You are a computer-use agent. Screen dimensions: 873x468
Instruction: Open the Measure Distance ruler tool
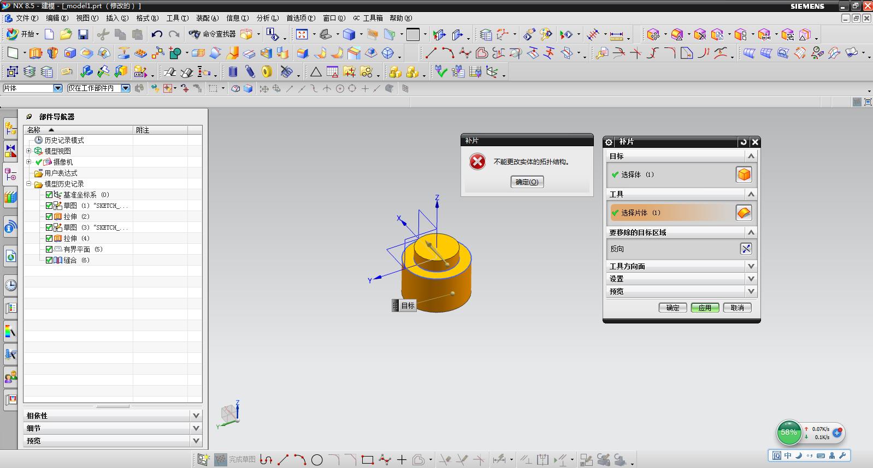tap(616, 35)
